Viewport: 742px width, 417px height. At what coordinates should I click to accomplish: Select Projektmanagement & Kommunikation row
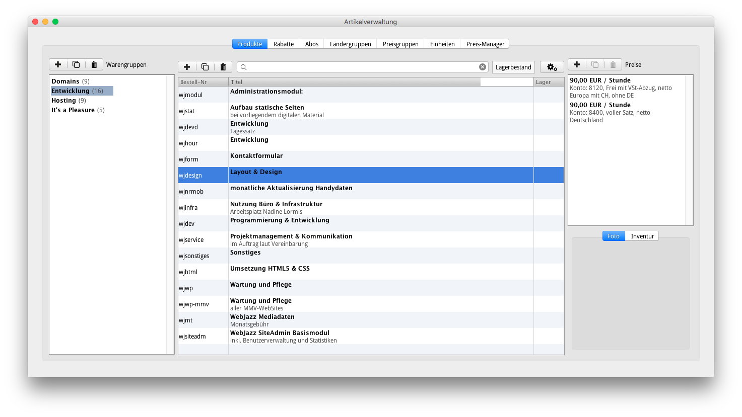[x=371, y=239]
